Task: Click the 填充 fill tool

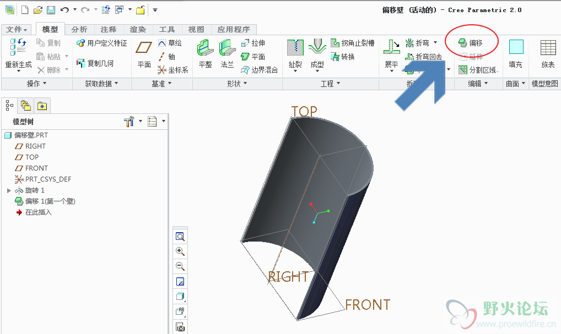Action: (516, 54)
